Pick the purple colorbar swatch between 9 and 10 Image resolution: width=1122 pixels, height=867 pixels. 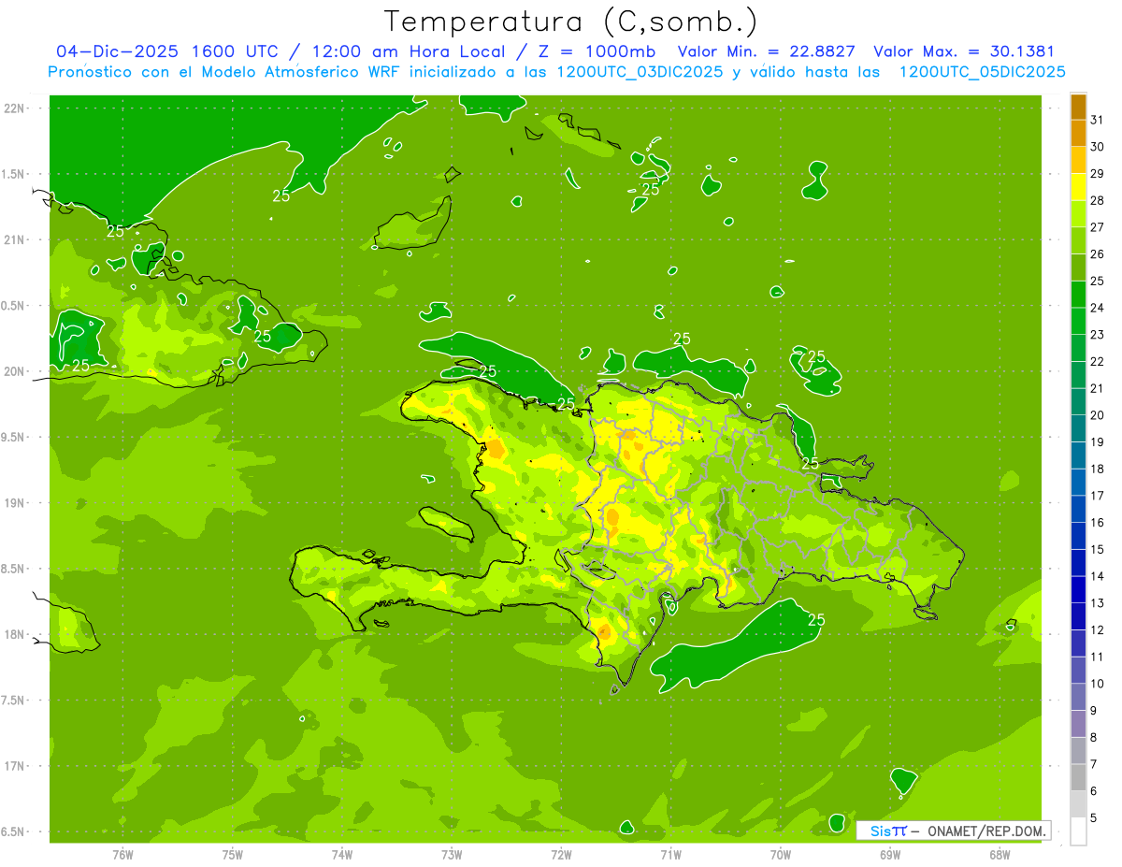1078,697
